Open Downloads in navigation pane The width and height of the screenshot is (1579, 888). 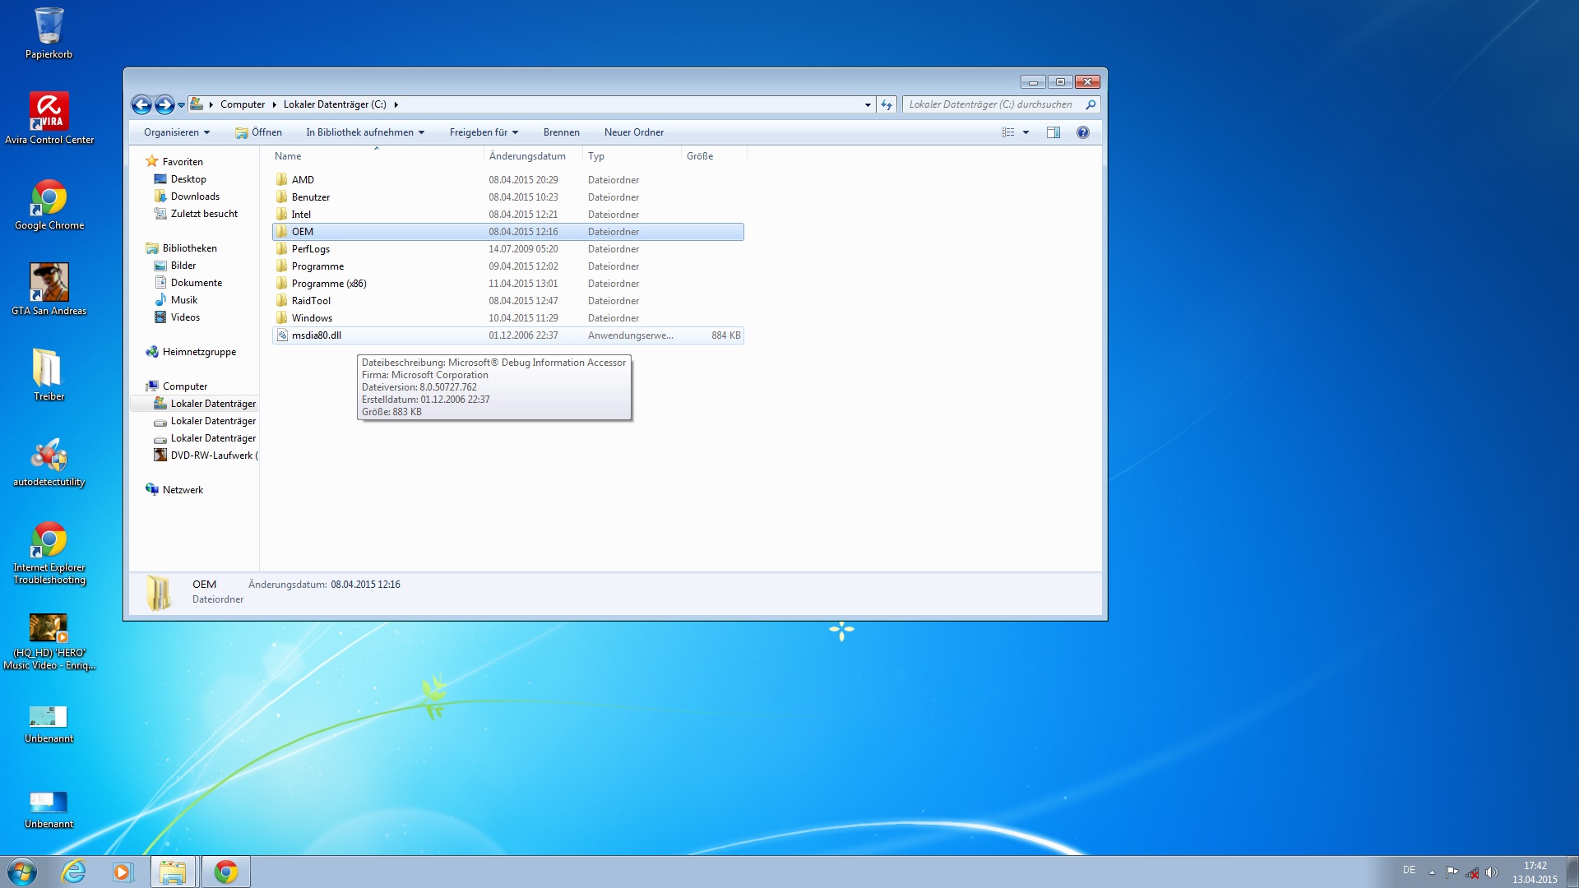click(195, 197)
